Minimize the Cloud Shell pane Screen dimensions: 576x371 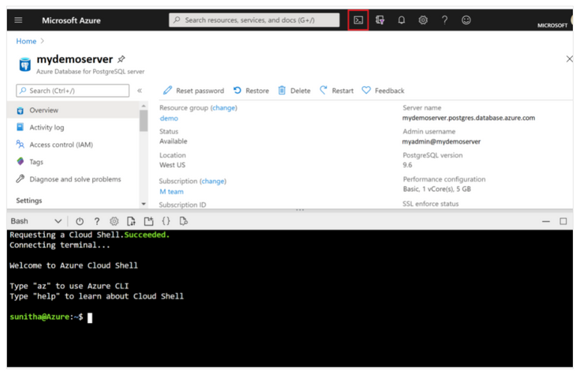pyautogui.click(x=546, y=221)
